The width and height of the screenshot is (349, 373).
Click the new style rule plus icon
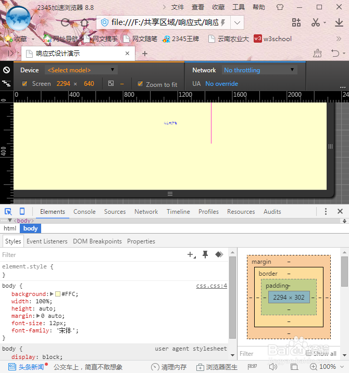191,255
